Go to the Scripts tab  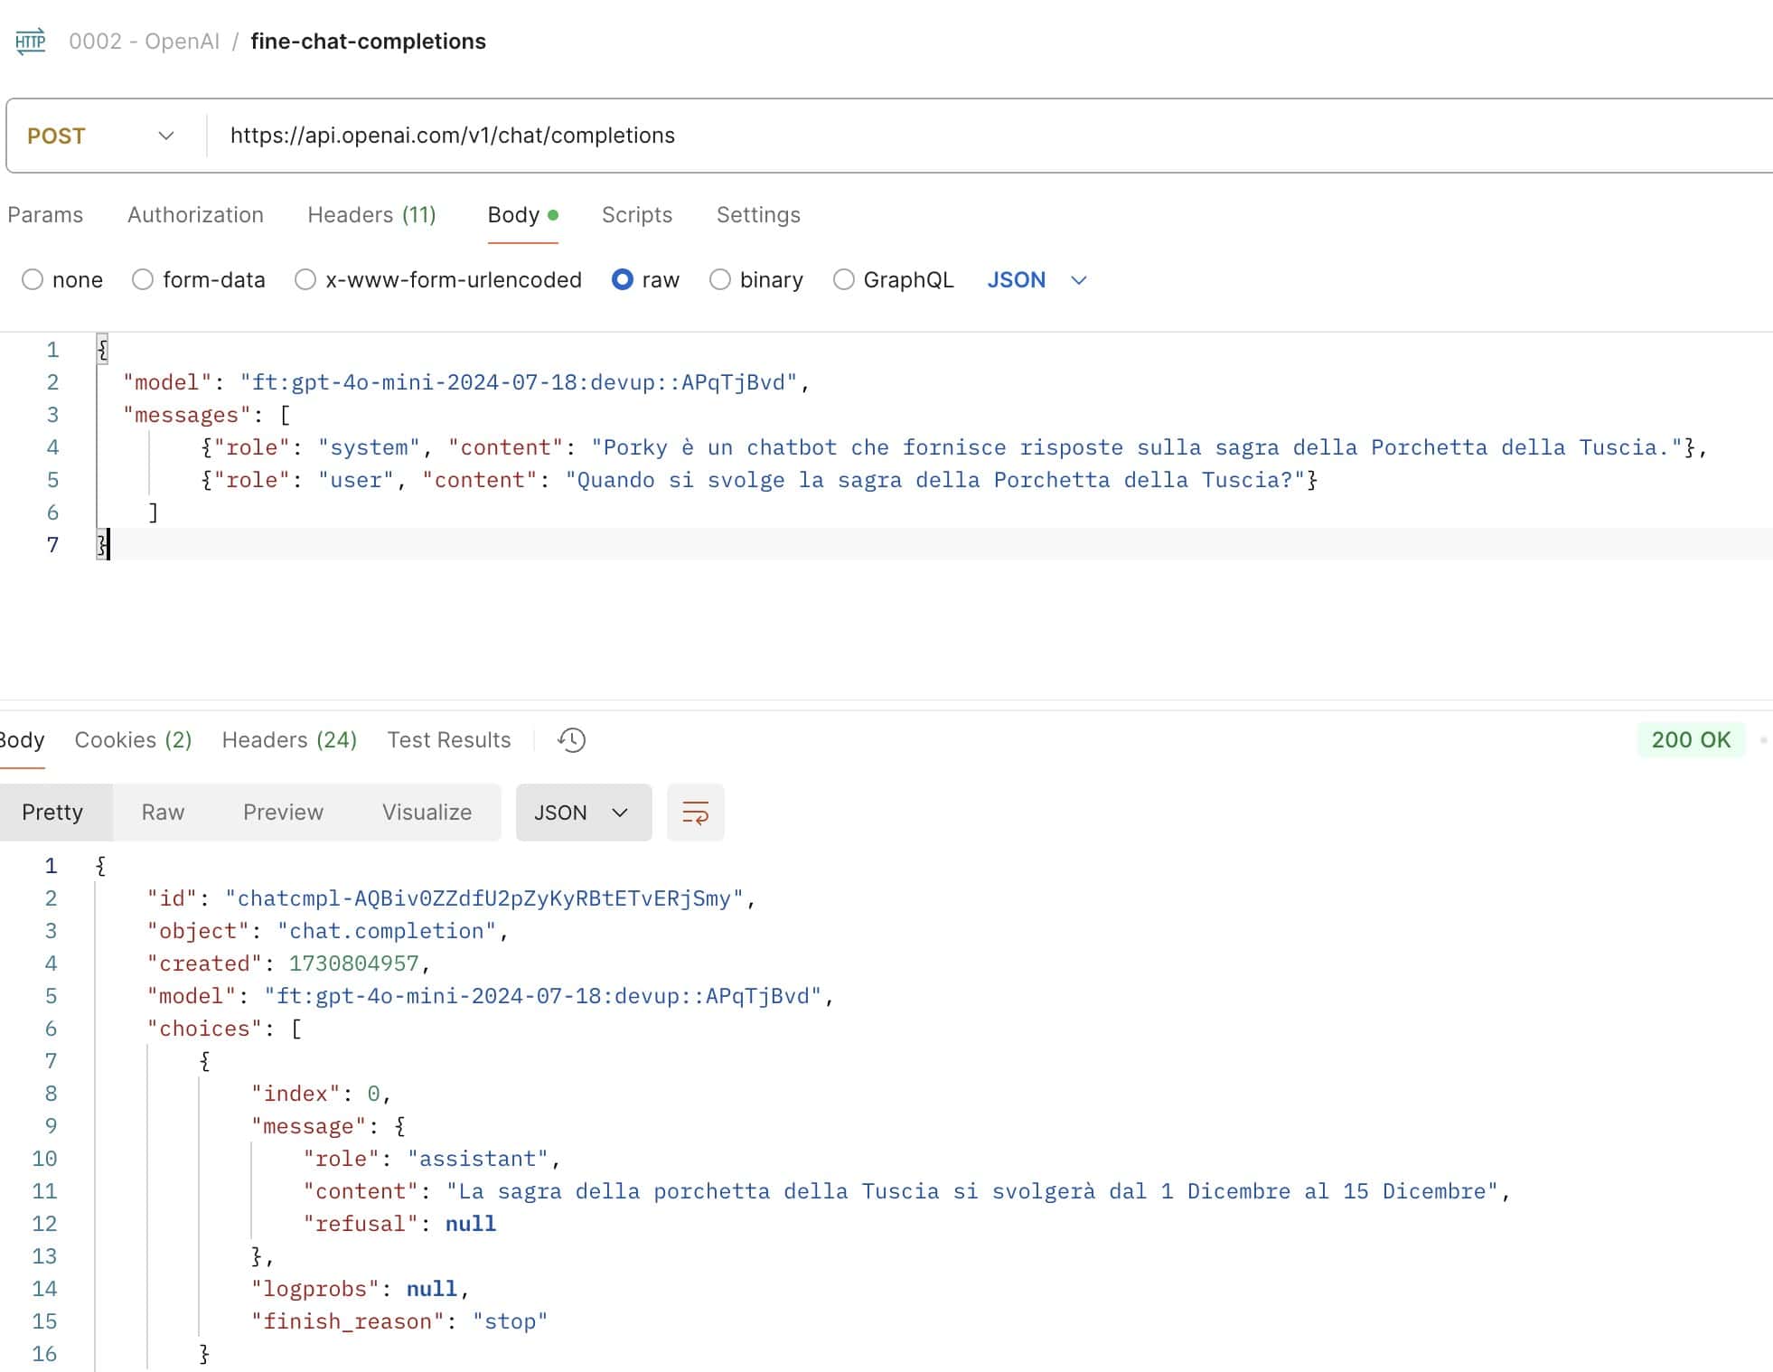636,215
